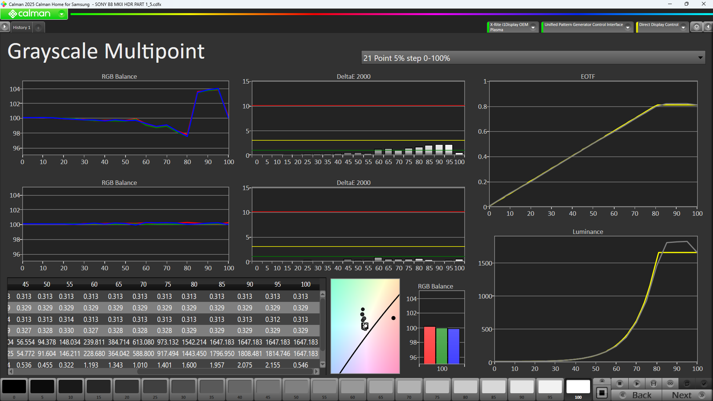Expand the 21 Point 5% step dropdown
Viewport: 713px width, 401px height.
(x=700, y=58)
